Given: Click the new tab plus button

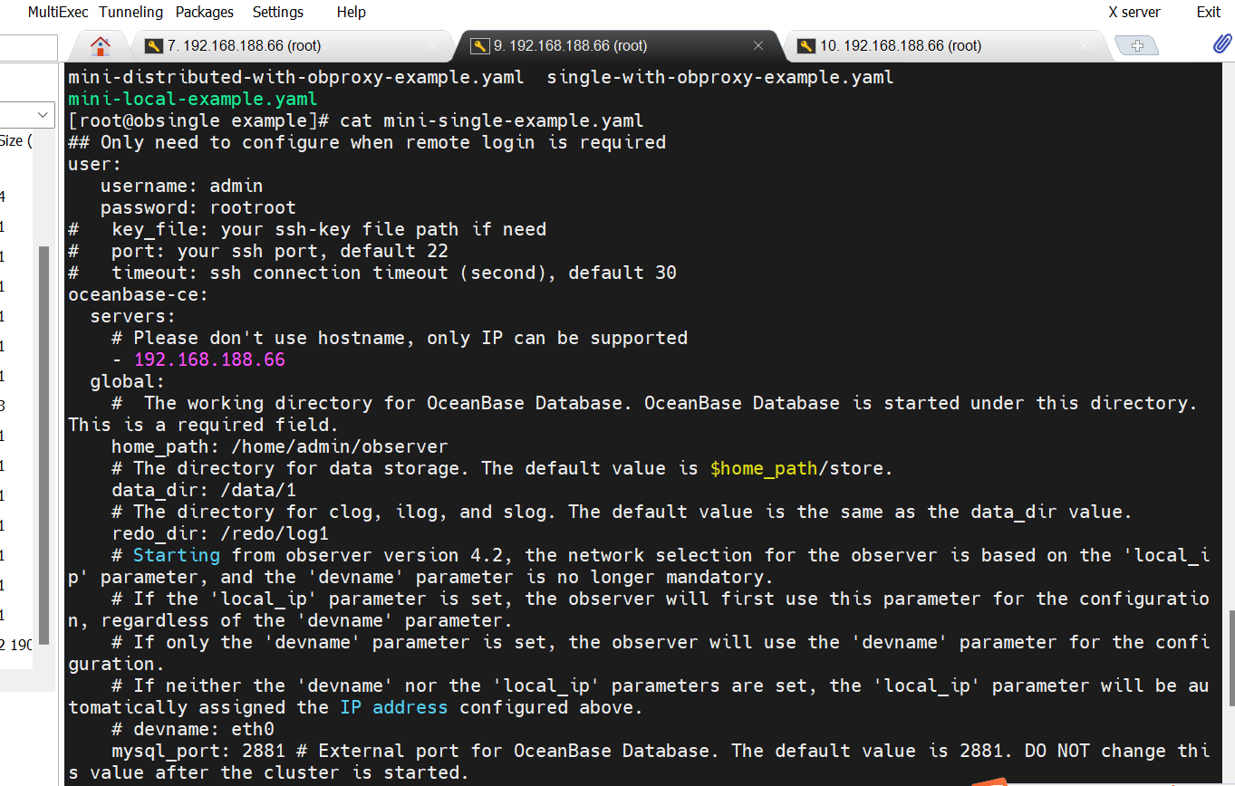Looking at the screenshot, I should [1138, 45].
